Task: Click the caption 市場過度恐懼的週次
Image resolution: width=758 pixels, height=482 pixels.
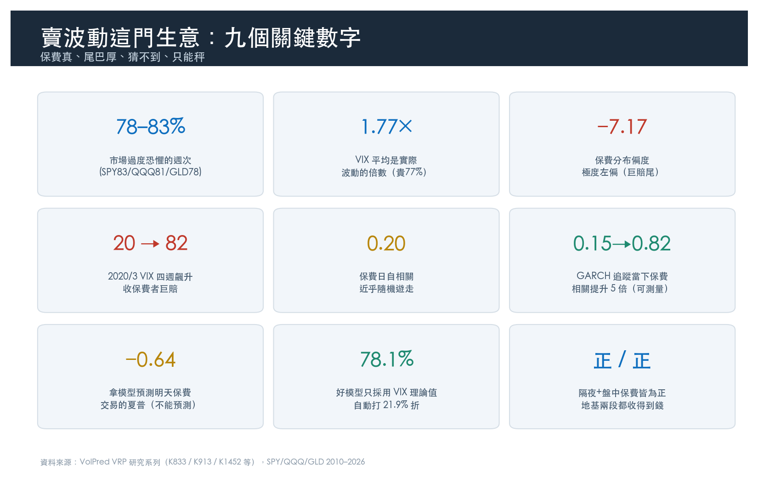Action: pyautogui.click(x=150, y=160)
